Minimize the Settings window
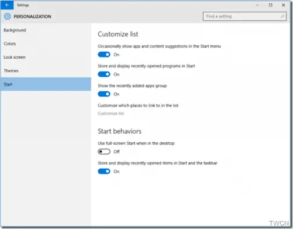This screenshot has height=229, width=293. point(258,5)
